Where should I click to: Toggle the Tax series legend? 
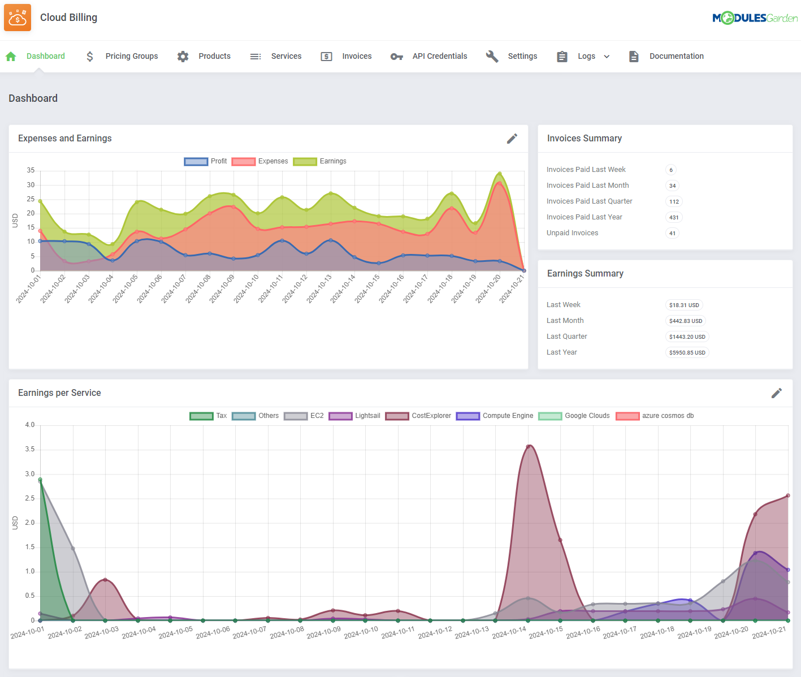click(x=208, y=416)
